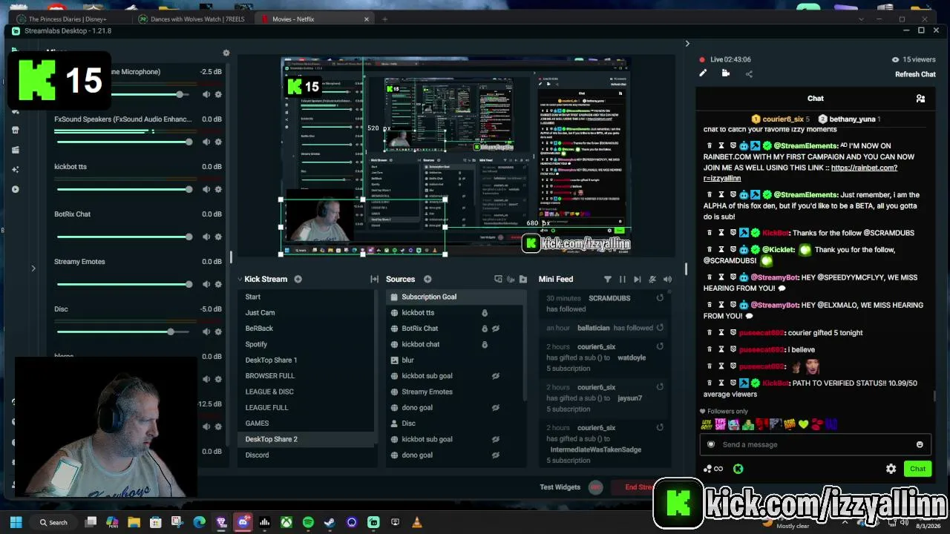Open settings for kickbot tts mixer channel

[x=218, y=189]
